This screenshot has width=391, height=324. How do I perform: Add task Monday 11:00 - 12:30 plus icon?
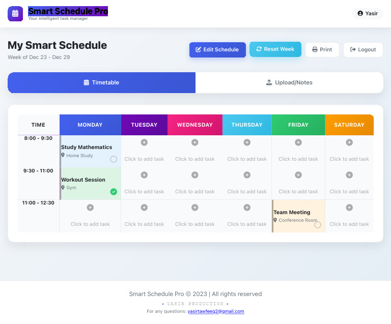(x=90, y=208)
